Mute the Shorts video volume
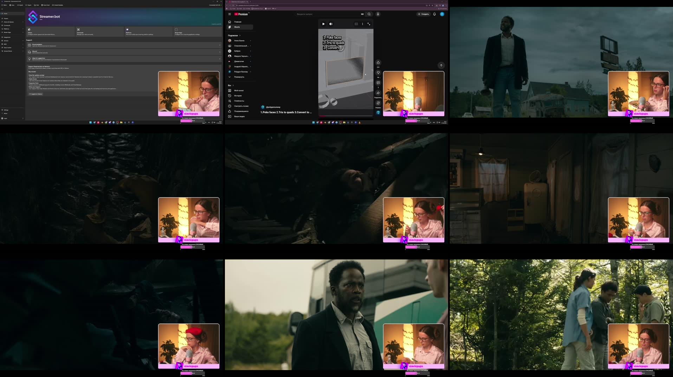Screen dimensions: 673x377 (331, 24)
